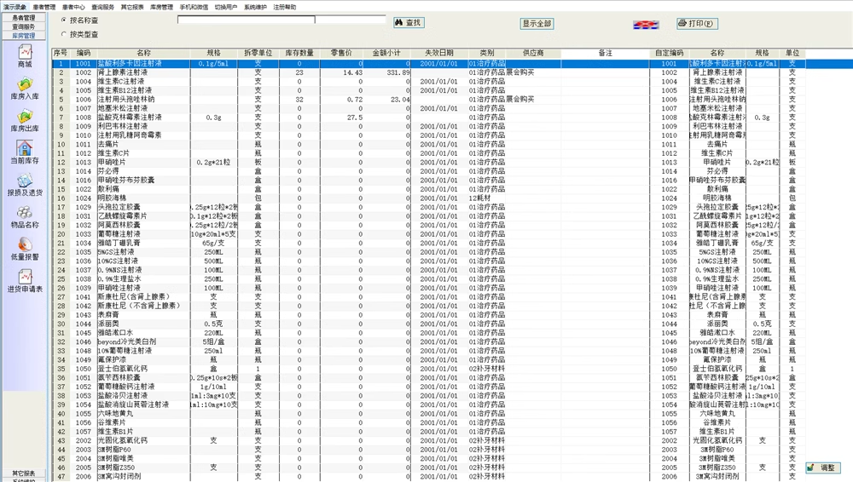Click the 查找 search button
853x482 pixels.
click(x=409, y=23)
